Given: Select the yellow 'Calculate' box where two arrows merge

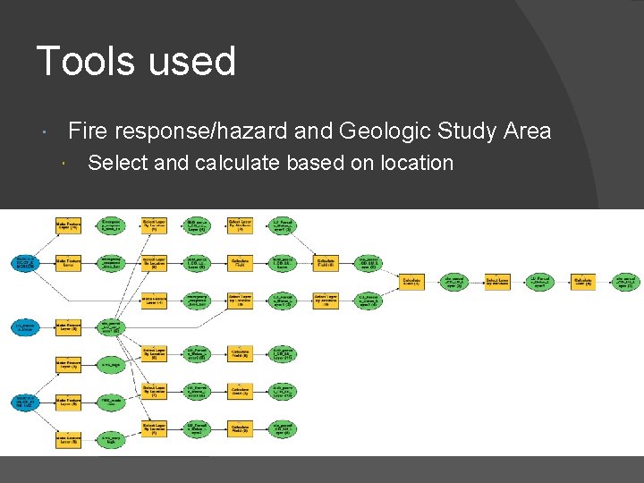Looking at the screenshot, I should pyautogui.click(x=411, y=282).
